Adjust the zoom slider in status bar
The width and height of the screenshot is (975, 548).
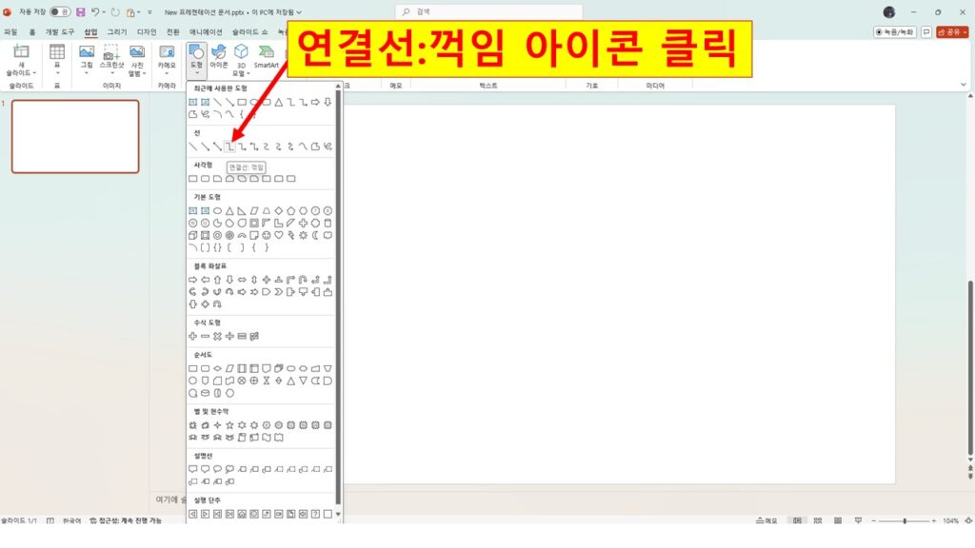click(x=905, y=520)
